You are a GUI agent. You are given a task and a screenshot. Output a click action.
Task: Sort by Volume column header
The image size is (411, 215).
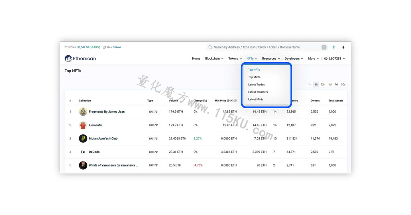click(x=173, y=101)
